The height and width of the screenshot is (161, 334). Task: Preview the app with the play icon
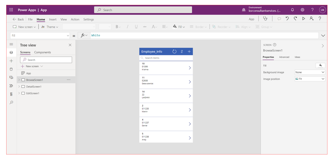[x=303, y=19]
